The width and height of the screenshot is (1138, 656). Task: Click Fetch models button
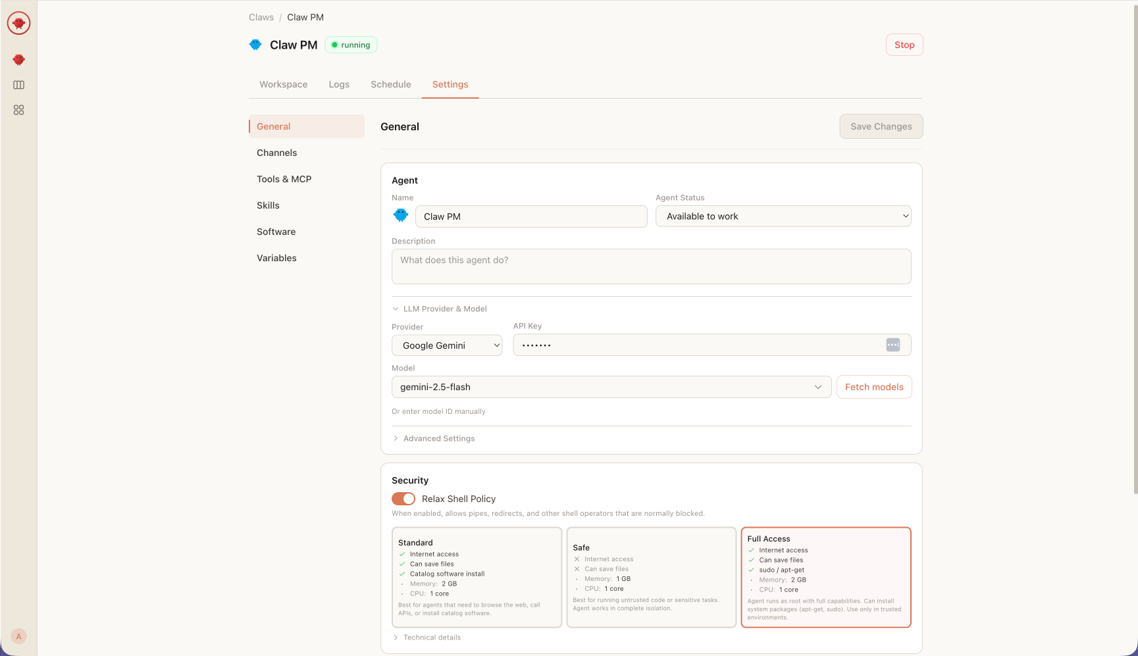[x=874, y=387]
